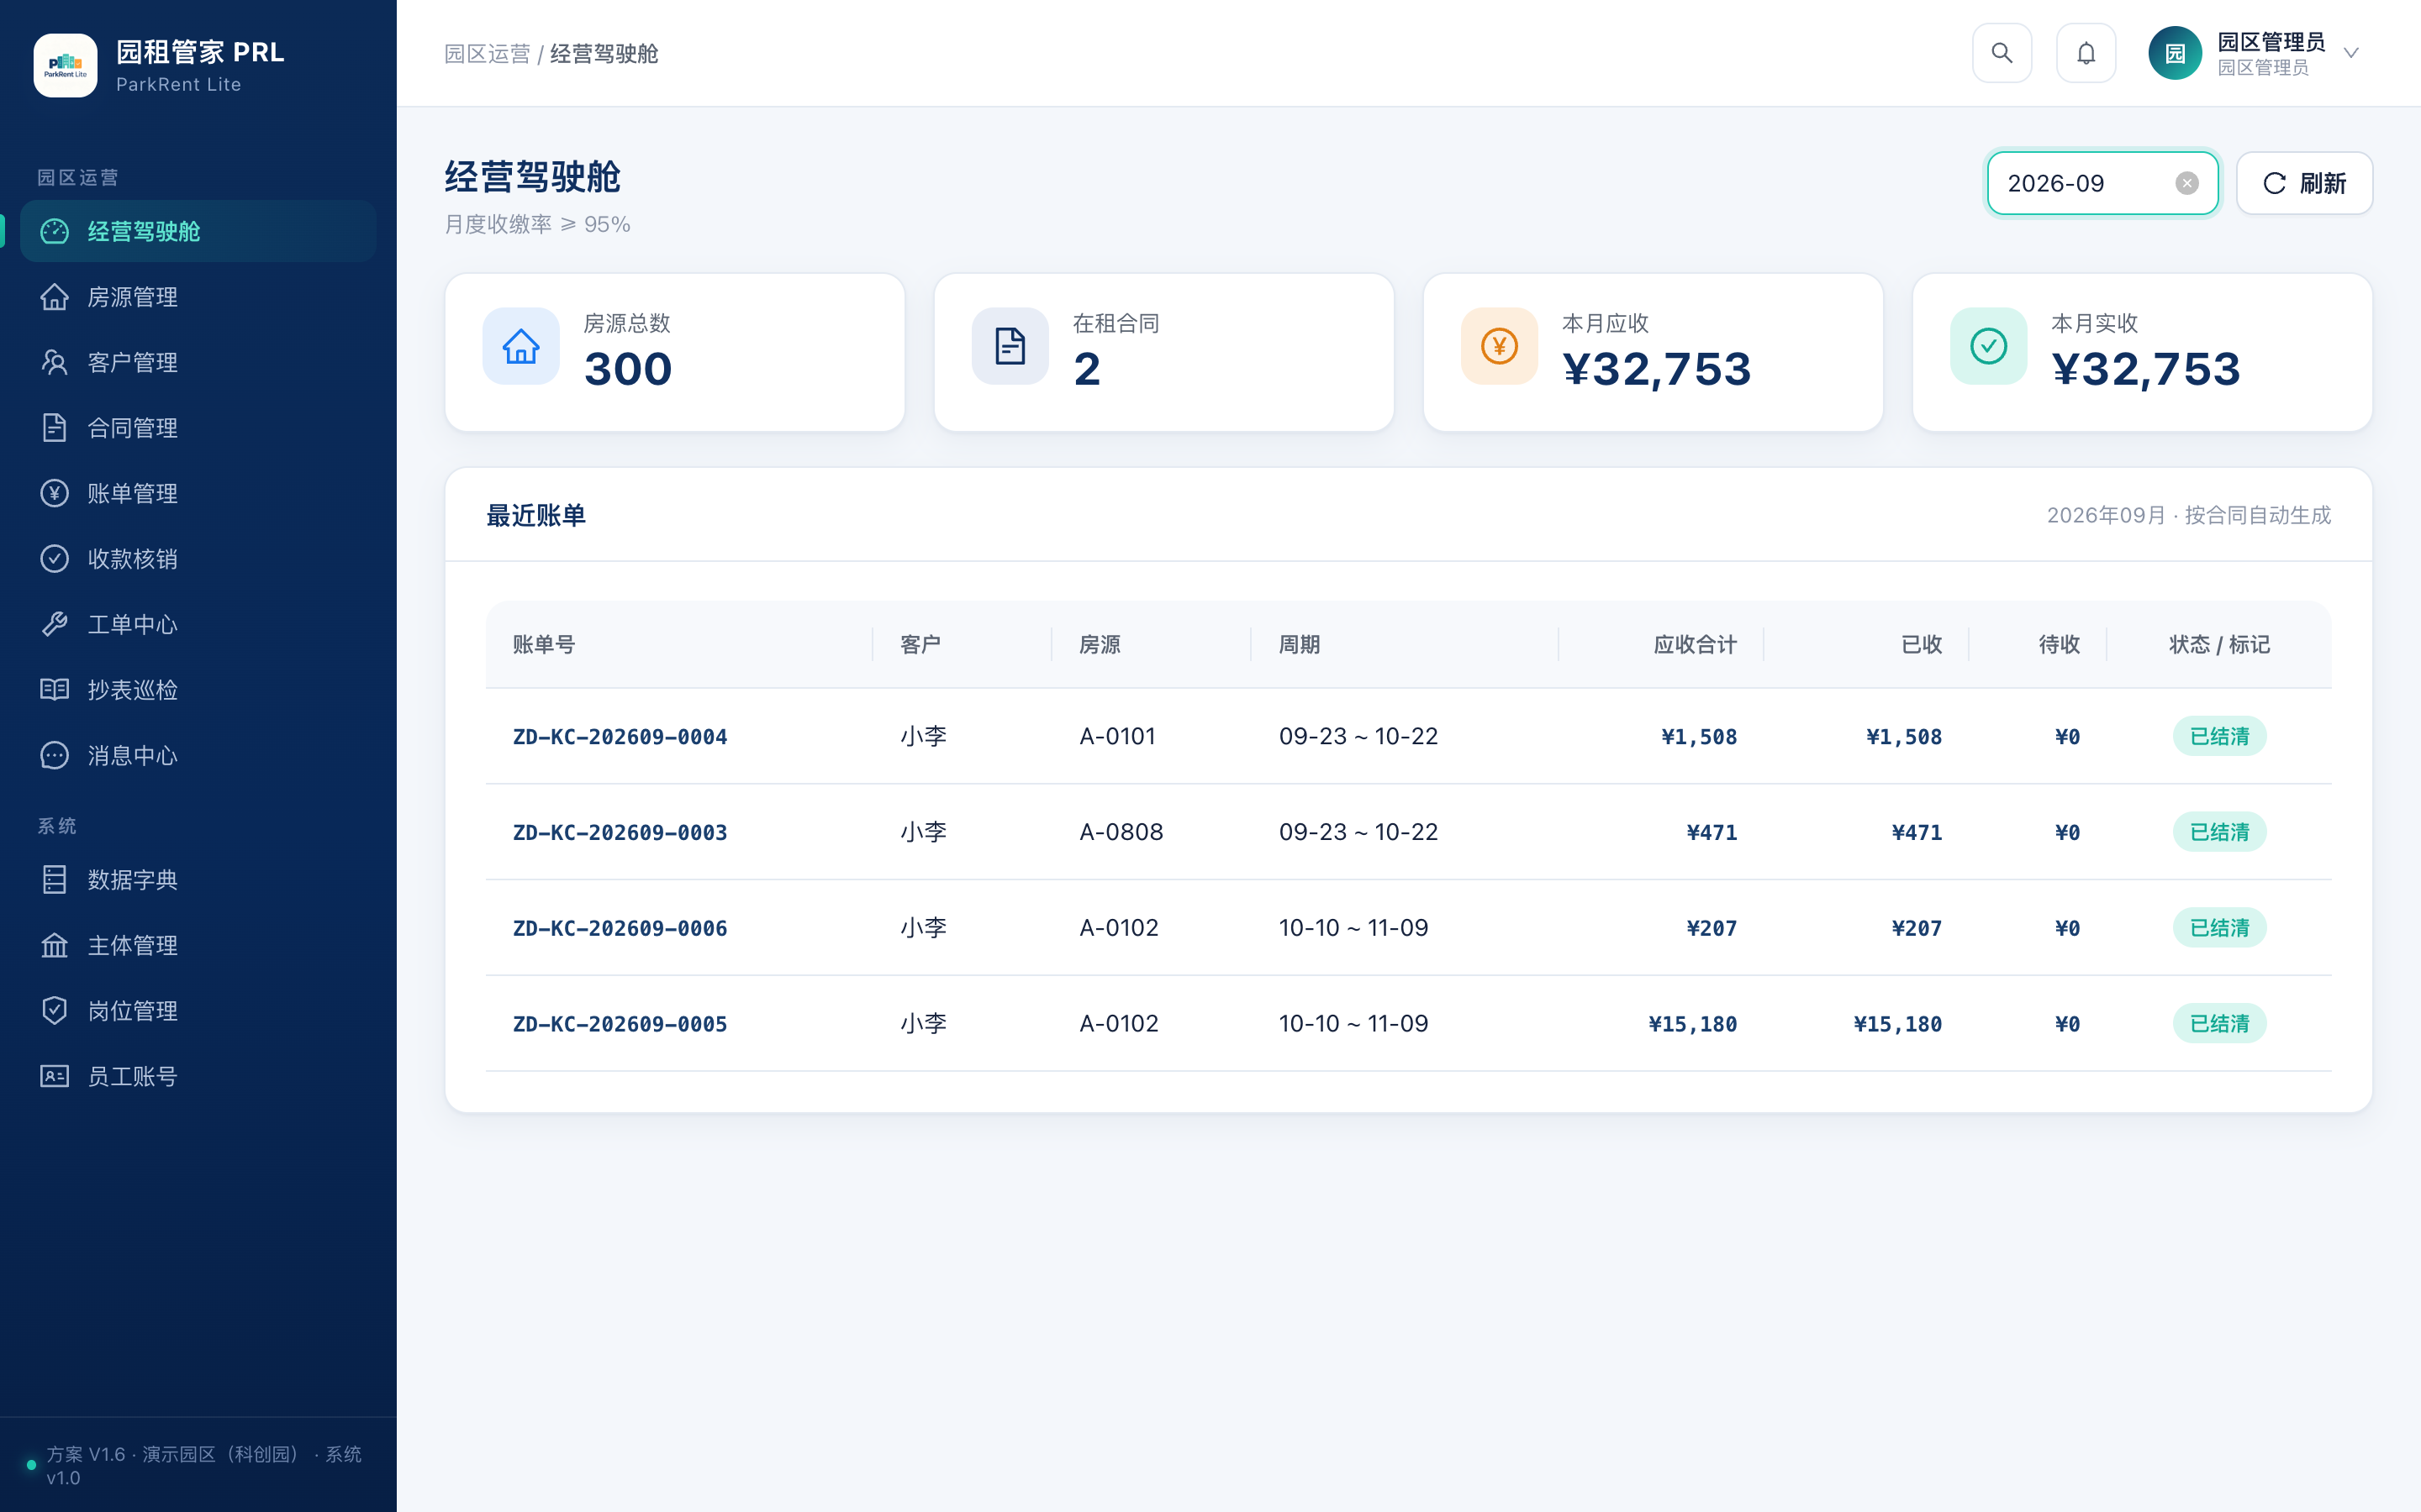Screen dimensions: 2421x1512
Task: Click the 房源总数 house card icon
Action: [x=520, y=346]
